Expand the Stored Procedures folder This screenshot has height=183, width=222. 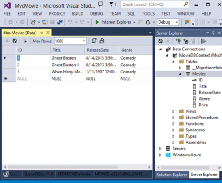pyautogui.click(x=174, y=118)
